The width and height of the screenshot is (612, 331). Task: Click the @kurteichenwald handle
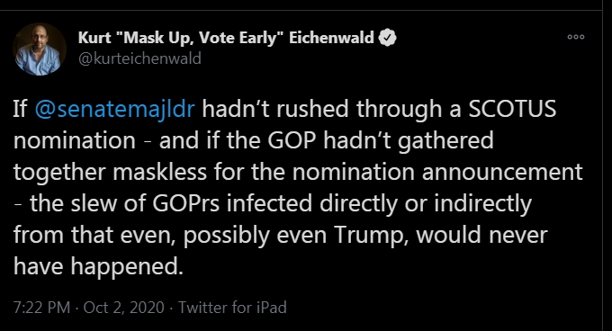(x=139, y=58)
